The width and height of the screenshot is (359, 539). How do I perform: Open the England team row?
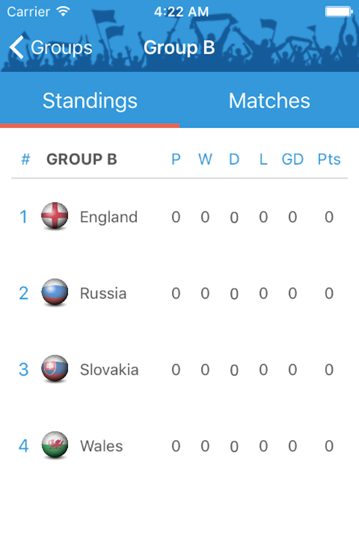(x=179, y=217)
